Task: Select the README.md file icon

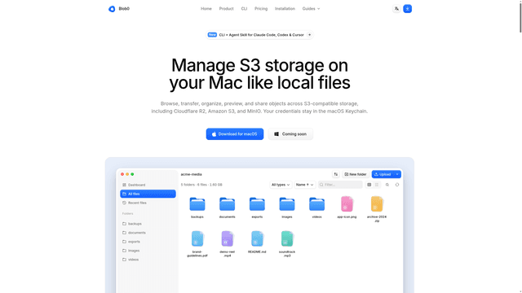Action: point(257,238)
